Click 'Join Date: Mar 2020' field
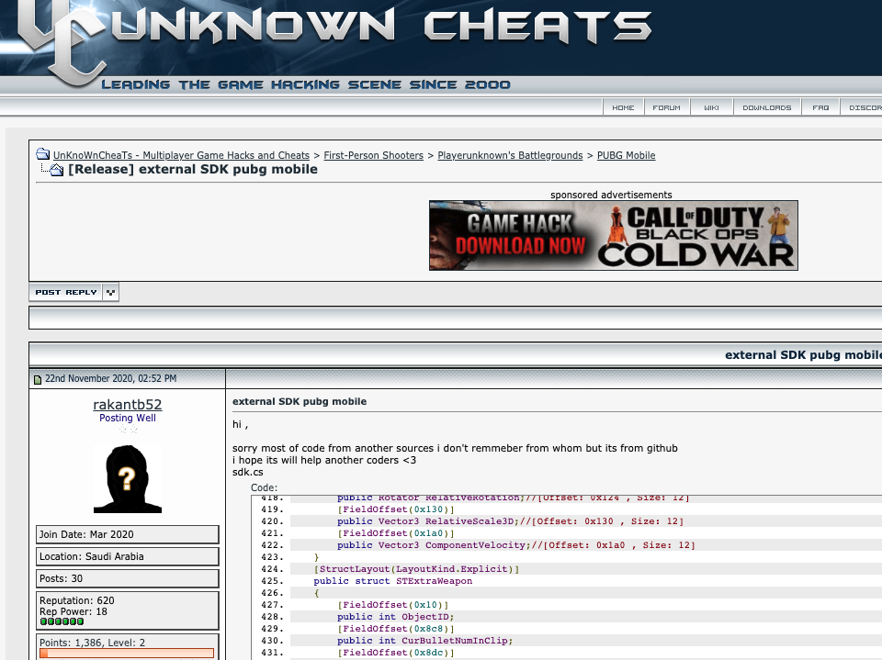 (127, 534)
